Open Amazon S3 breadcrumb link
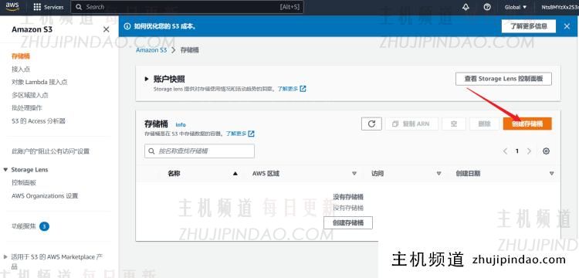Screen dimensions: 579x278 tap(151, 50)
